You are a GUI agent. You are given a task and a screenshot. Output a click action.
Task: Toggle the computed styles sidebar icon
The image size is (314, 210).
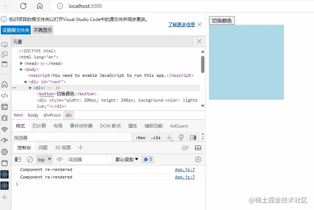(x=193, y=138)
